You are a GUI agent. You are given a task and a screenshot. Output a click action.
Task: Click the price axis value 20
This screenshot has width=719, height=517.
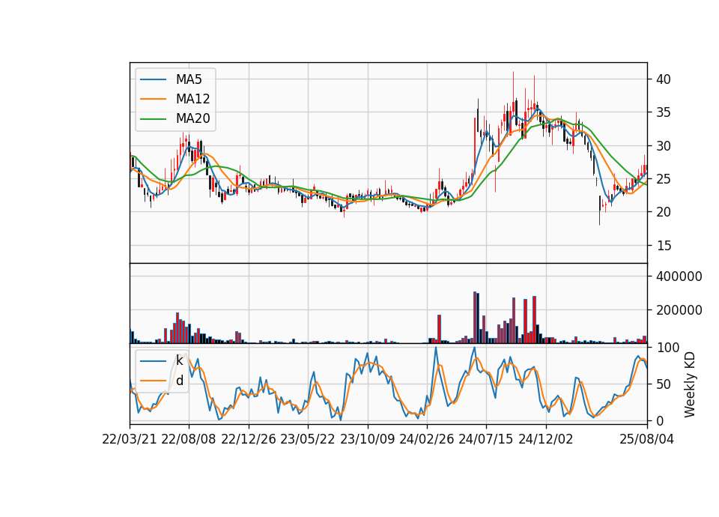[x=664, y=212]
